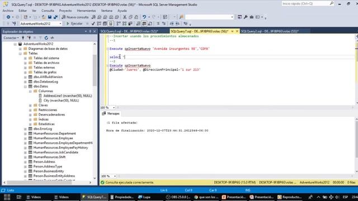Open the Ventana menu
The height and width of the screenshot is (201, 358).
click(107, 11)
